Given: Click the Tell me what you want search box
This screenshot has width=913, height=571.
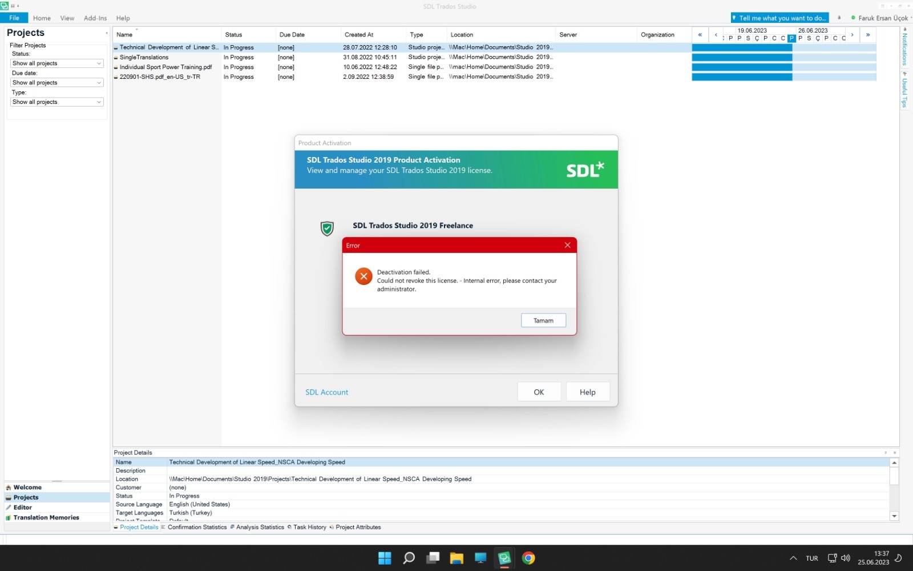Looking at the screenshot, I should click(779, 18).
